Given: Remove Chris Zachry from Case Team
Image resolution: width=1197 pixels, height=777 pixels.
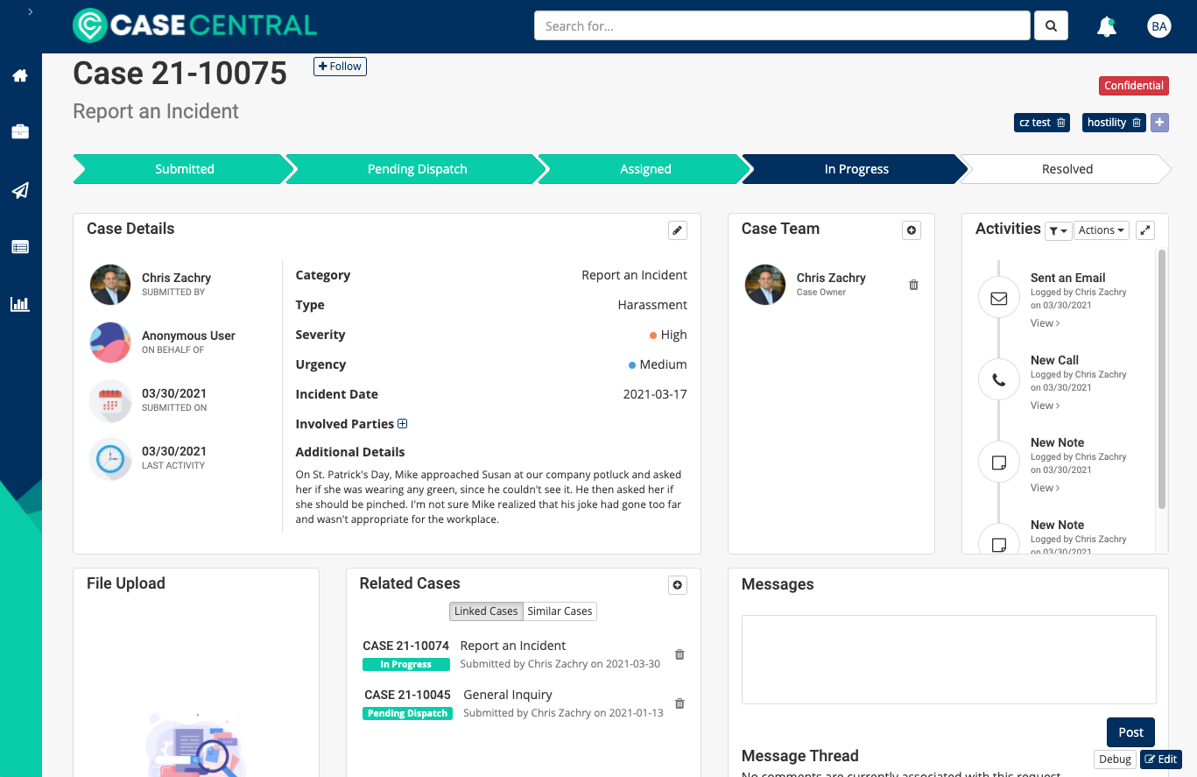Looking at the screenshot, I should point(914,285).
